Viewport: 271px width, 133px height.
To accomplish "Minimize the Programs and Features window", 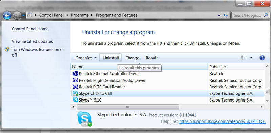I will (241, 3).
